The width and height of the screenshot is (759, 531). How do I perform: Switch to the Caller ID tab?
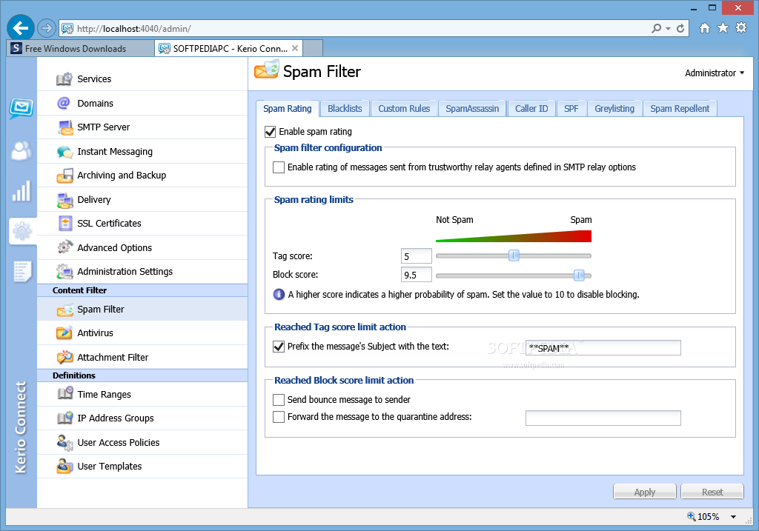click(531, 109)
